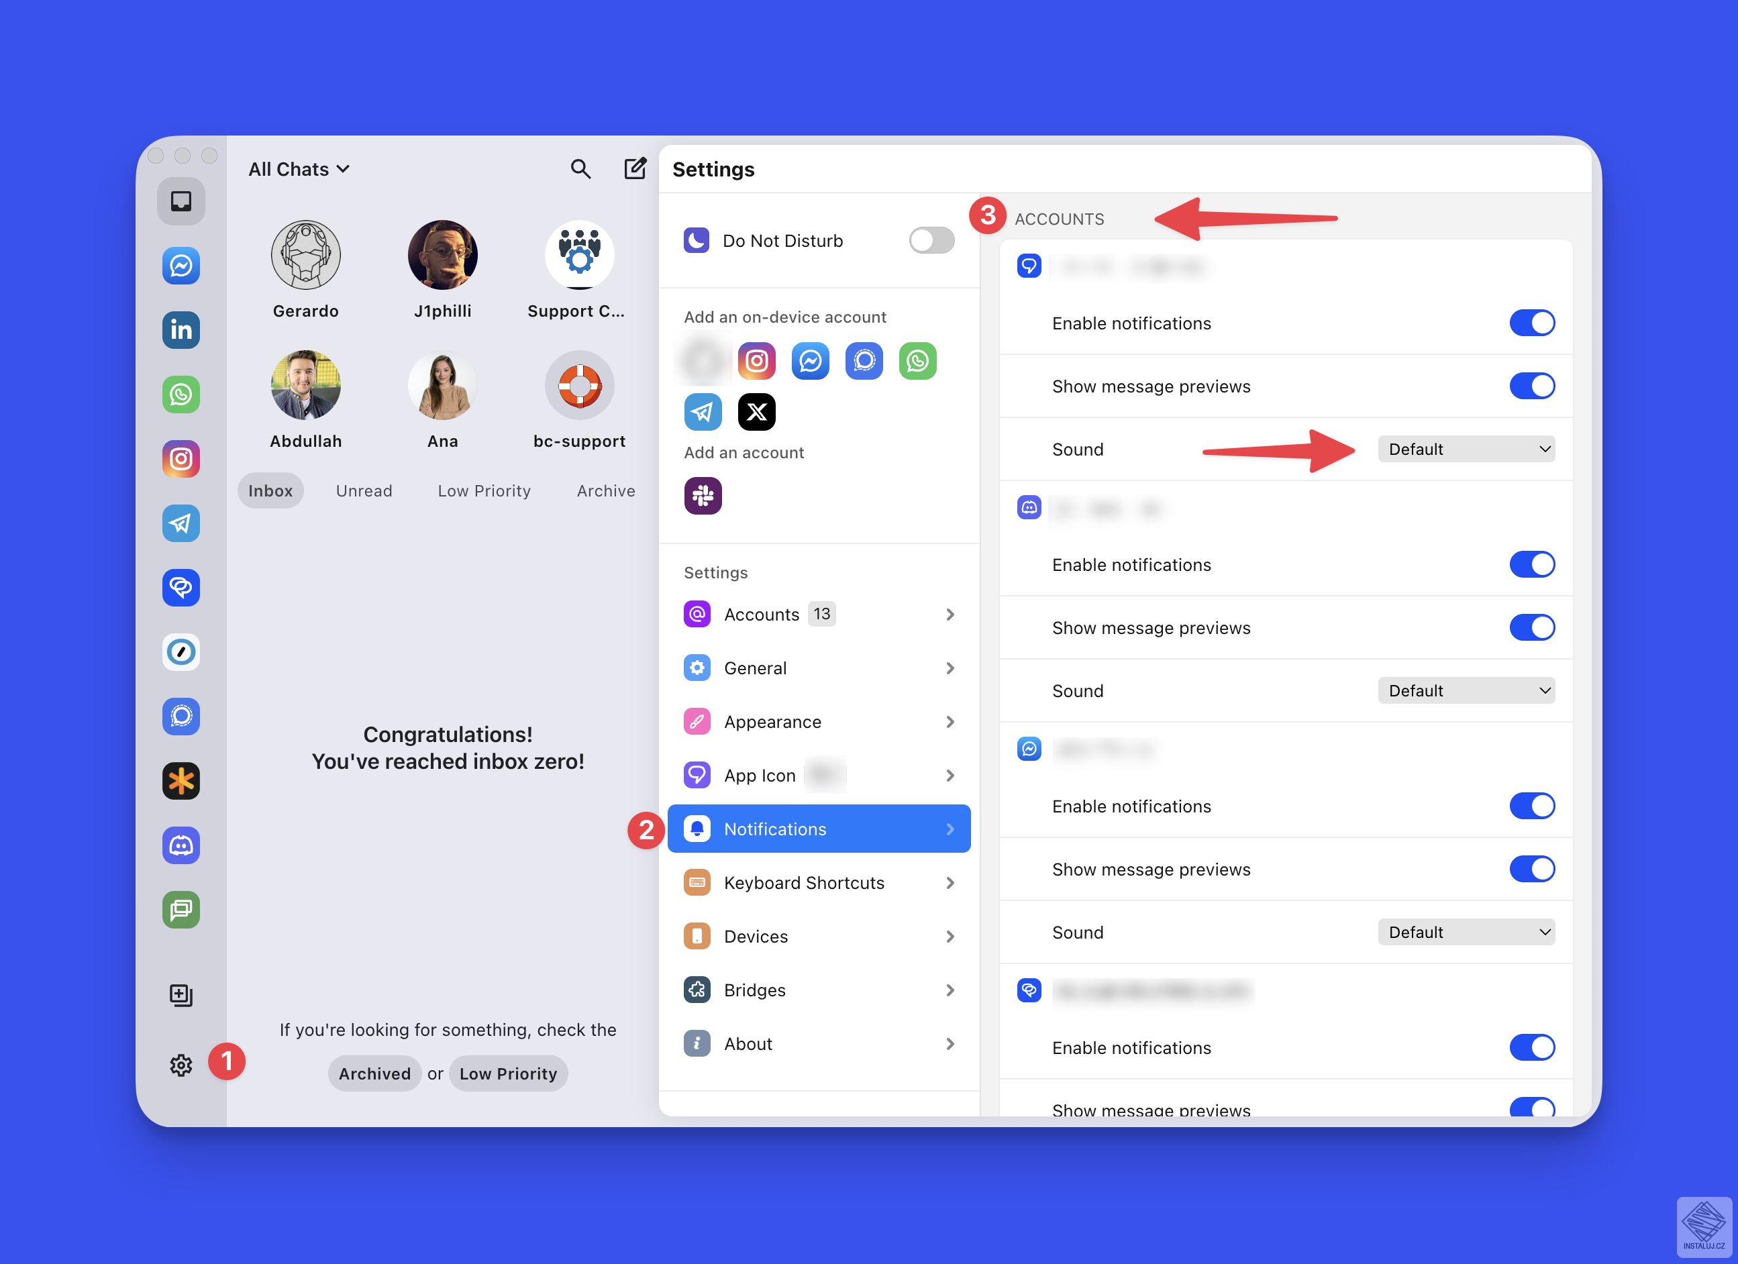
Task: Open Gerardo's chat avatar
Action: click(305, 256)
